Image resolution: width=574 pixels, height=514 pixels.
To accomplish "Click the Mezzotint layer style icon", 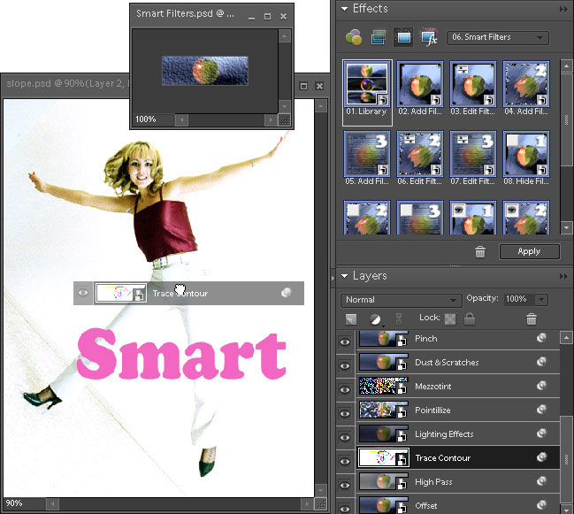I will 541,386.
